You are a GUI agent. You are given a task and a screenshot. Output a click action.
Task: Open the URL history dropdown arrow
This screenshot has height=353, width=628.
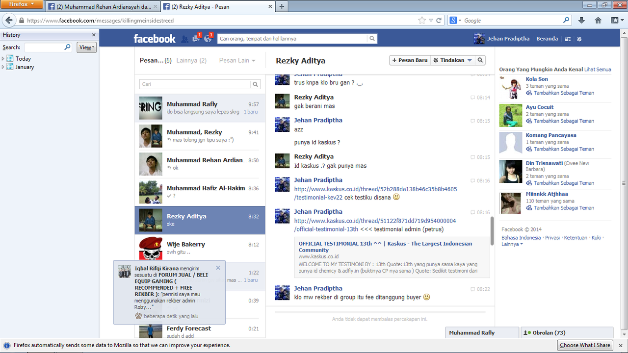pyautogui.click(x=431, y=21)
